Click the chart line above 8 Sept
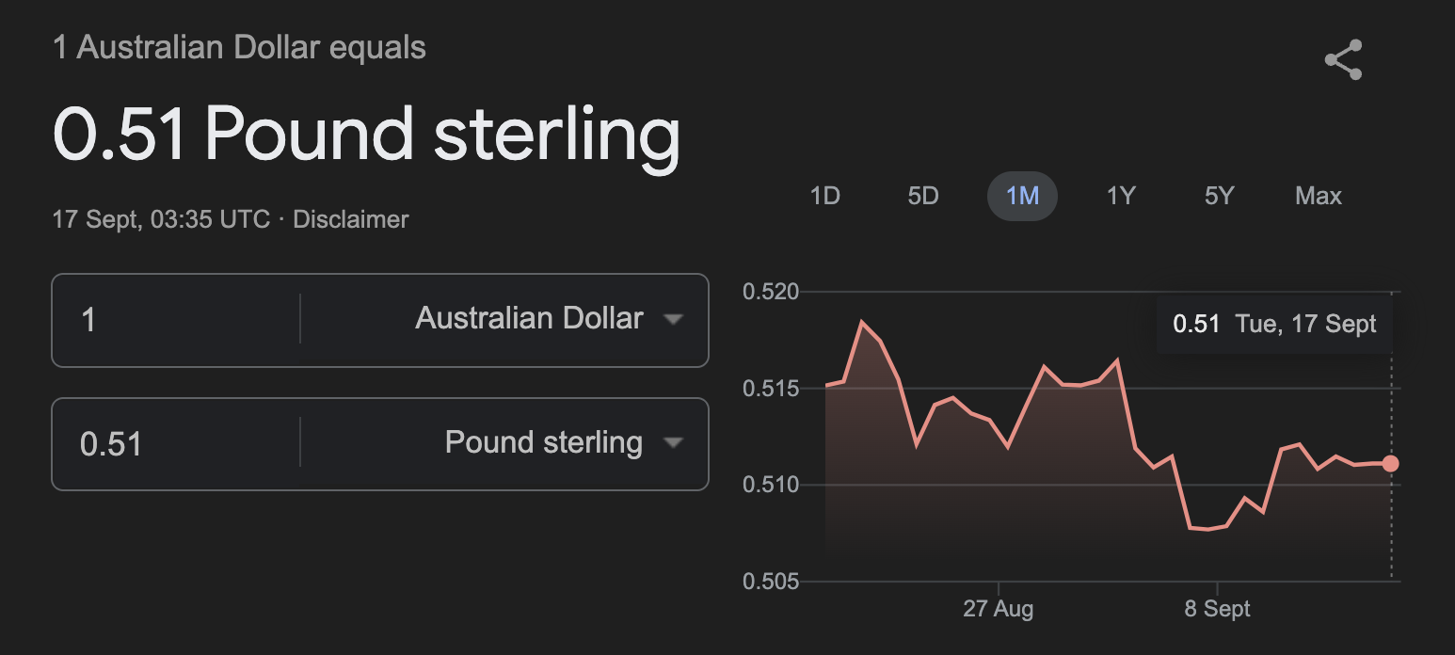The width and height of the screenshot is (1455, 655). coord(1217,528)
